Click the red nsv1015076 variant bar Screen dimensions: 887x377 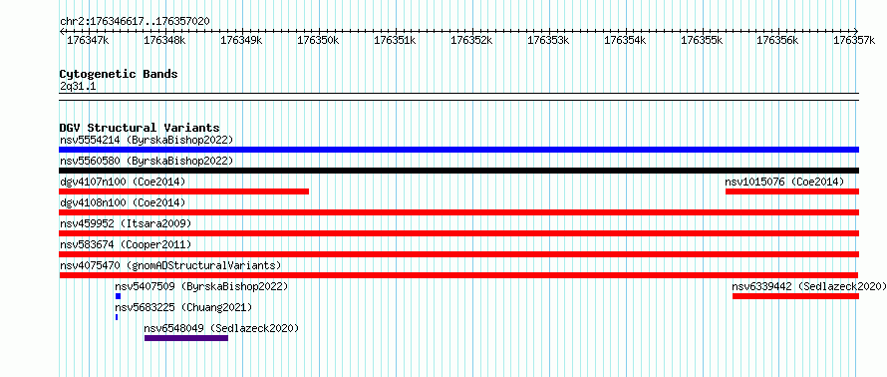click(x=792, y=191)
